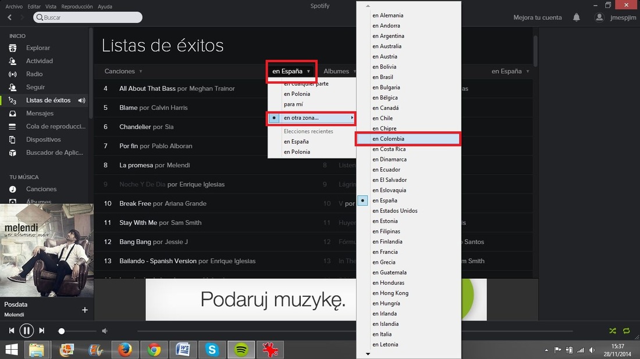Show hidden system tray icons
Image resolution: width=640 pixels, height=359 pixels.
coord(546,350)
